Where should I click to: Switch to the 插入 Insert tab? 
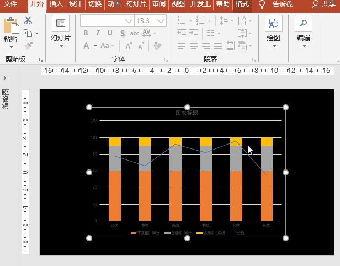click(x=56, y=4)
